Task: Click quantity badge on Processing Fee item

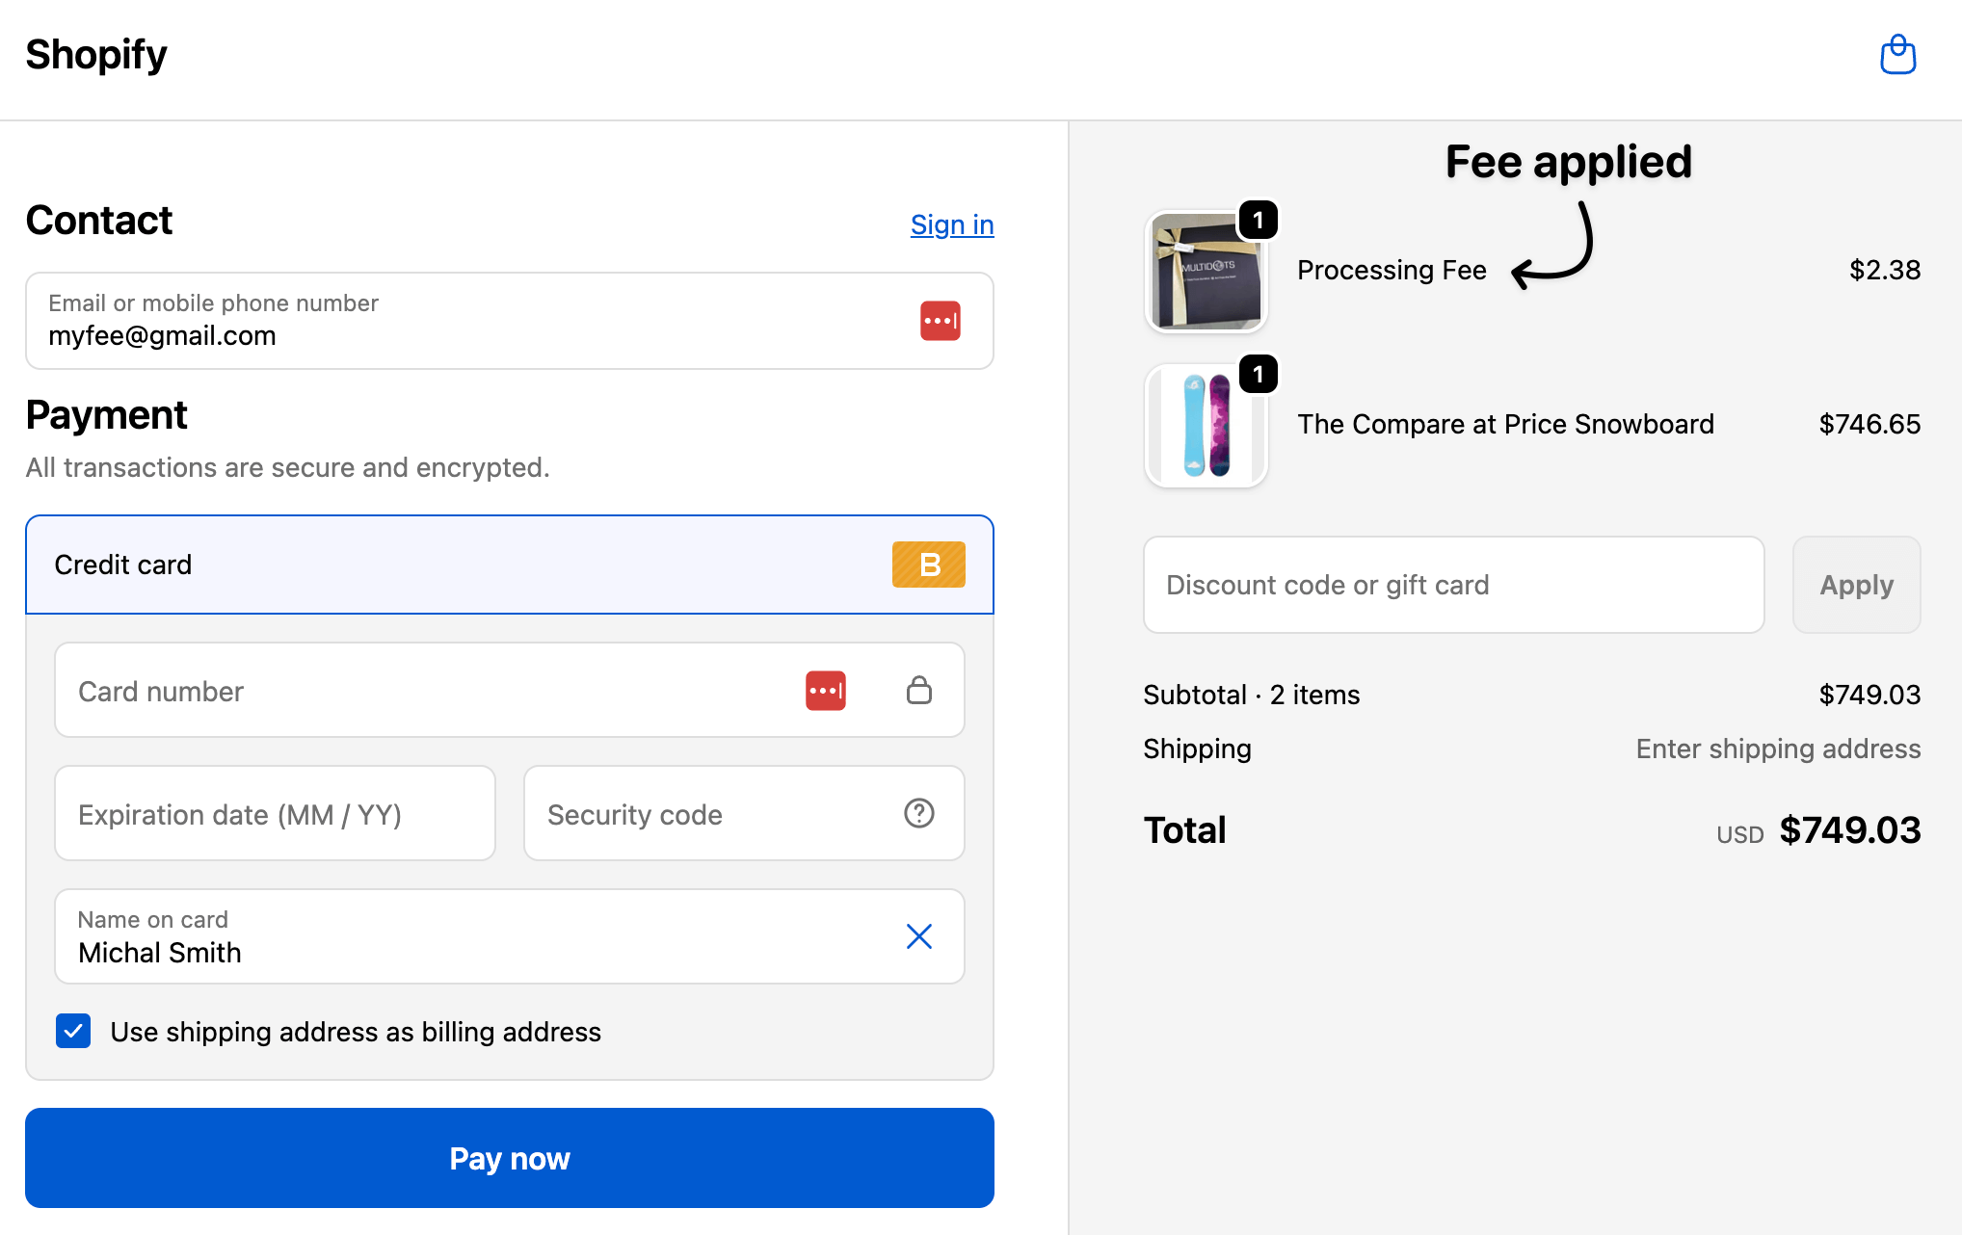Action: pyautogui.click(x=1258, y=221)
